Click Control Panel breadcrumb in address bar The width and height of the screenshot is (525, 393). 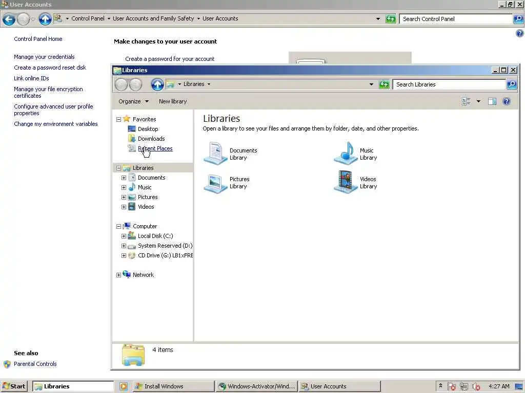click(88, 18)
